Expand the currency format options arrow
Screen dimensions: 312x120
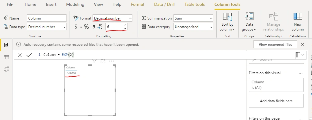[81, 27]
